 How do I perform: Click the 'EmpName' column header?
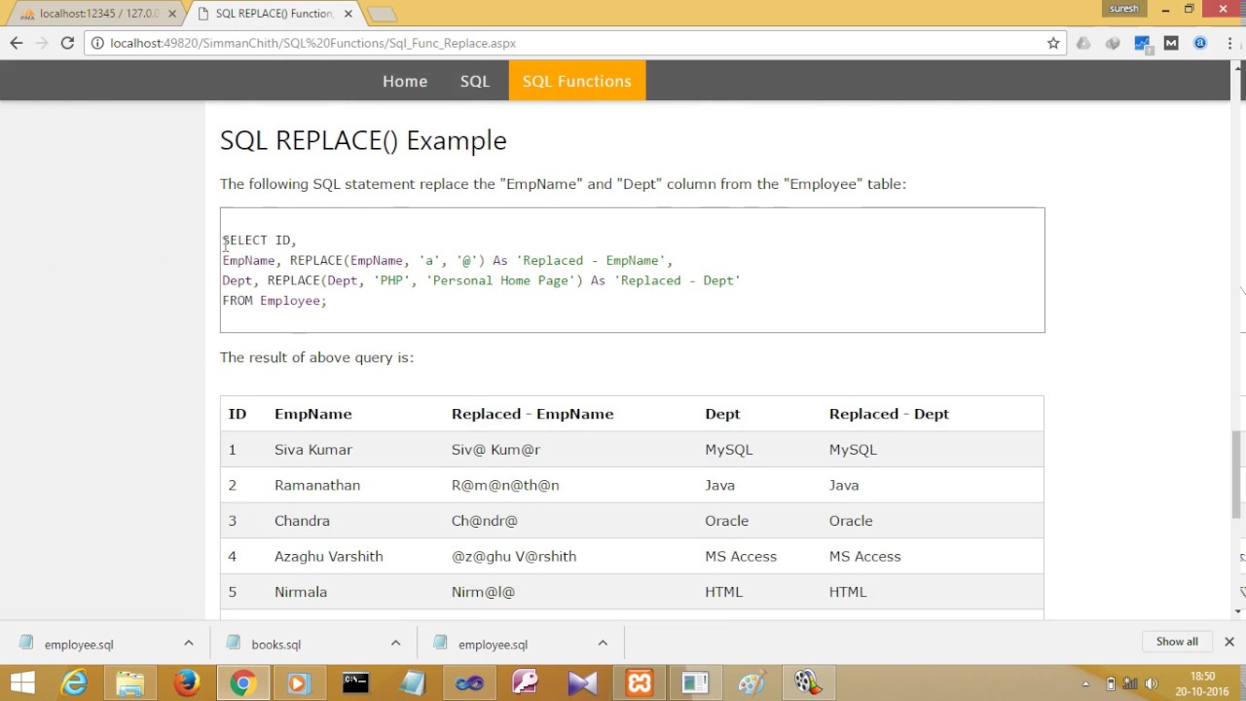click(x=313, y=414)
